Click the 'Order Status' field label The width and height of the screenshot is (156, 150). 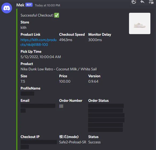[x=99, y=101]
